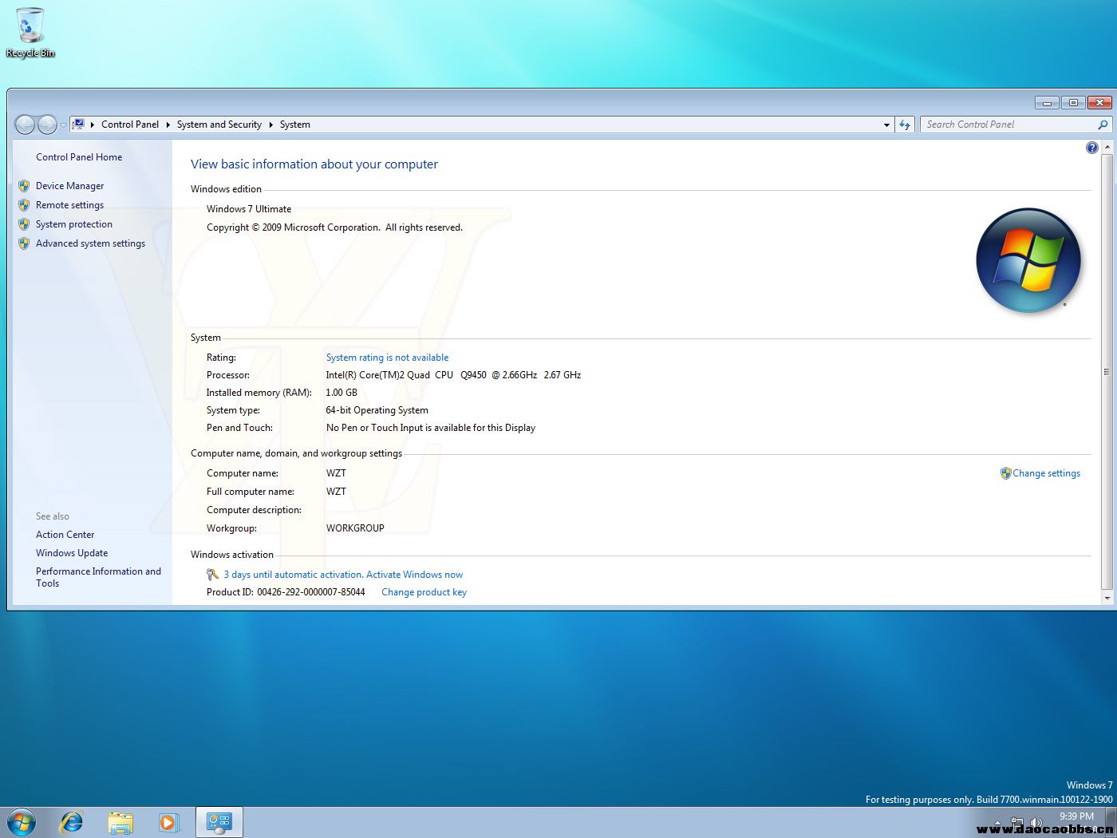Image resolution: width=1117 pixels, height=838 pixels.
Task: Open the recent pages dropdown arrow
Action: (64, 125)
